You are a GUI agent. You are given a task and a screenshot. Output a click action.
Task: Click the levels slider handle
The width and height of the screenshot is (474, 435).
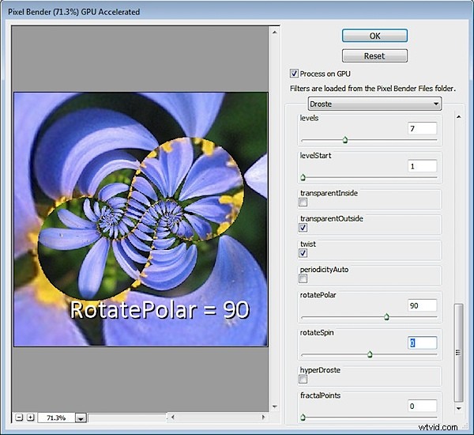tap(345, 140)
